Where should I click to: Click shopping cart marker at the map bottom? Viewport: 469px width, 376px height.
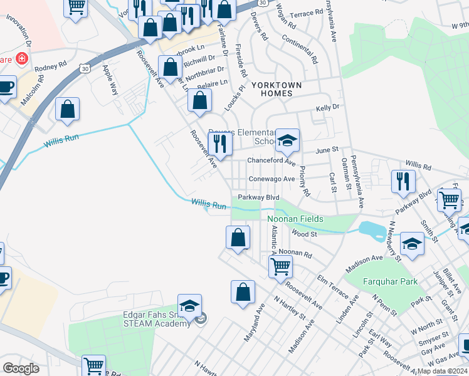pyautogui.click(x=93, y=365)
